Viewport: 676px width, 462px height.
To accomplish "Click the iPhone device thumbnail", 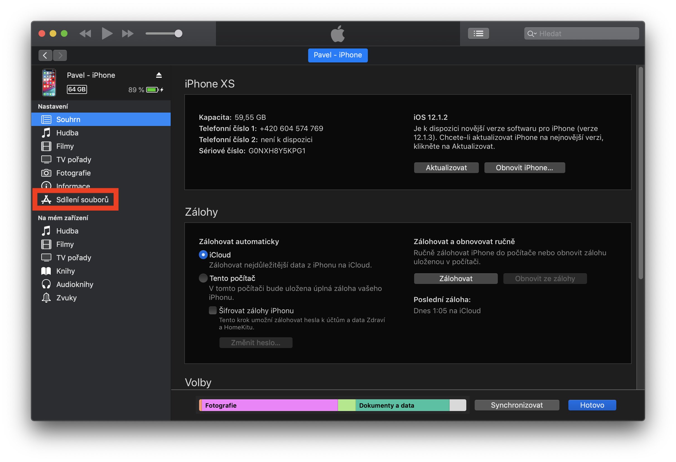I will click(49, 82).
